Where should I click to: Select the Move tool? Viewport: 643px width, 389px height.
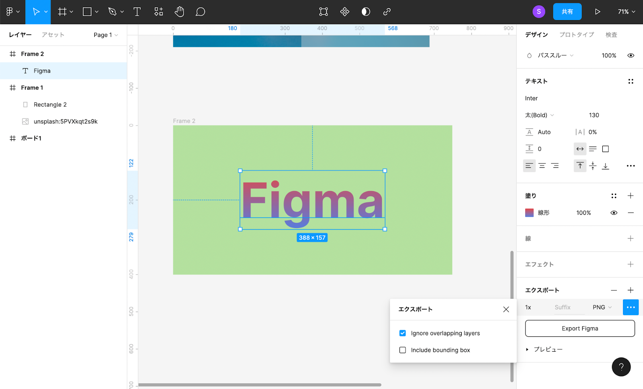click(x=36, y=12)
